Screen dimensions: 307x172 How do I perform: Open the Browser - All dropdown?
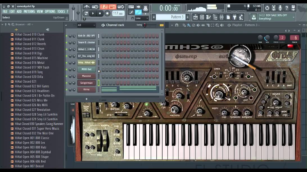pyautogui.click(x=24, y=24)
